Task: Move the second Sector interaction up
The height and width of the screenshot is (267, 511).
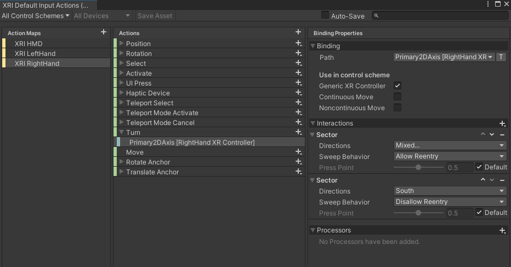Action: pyautogui.click(x=483, y=180)
